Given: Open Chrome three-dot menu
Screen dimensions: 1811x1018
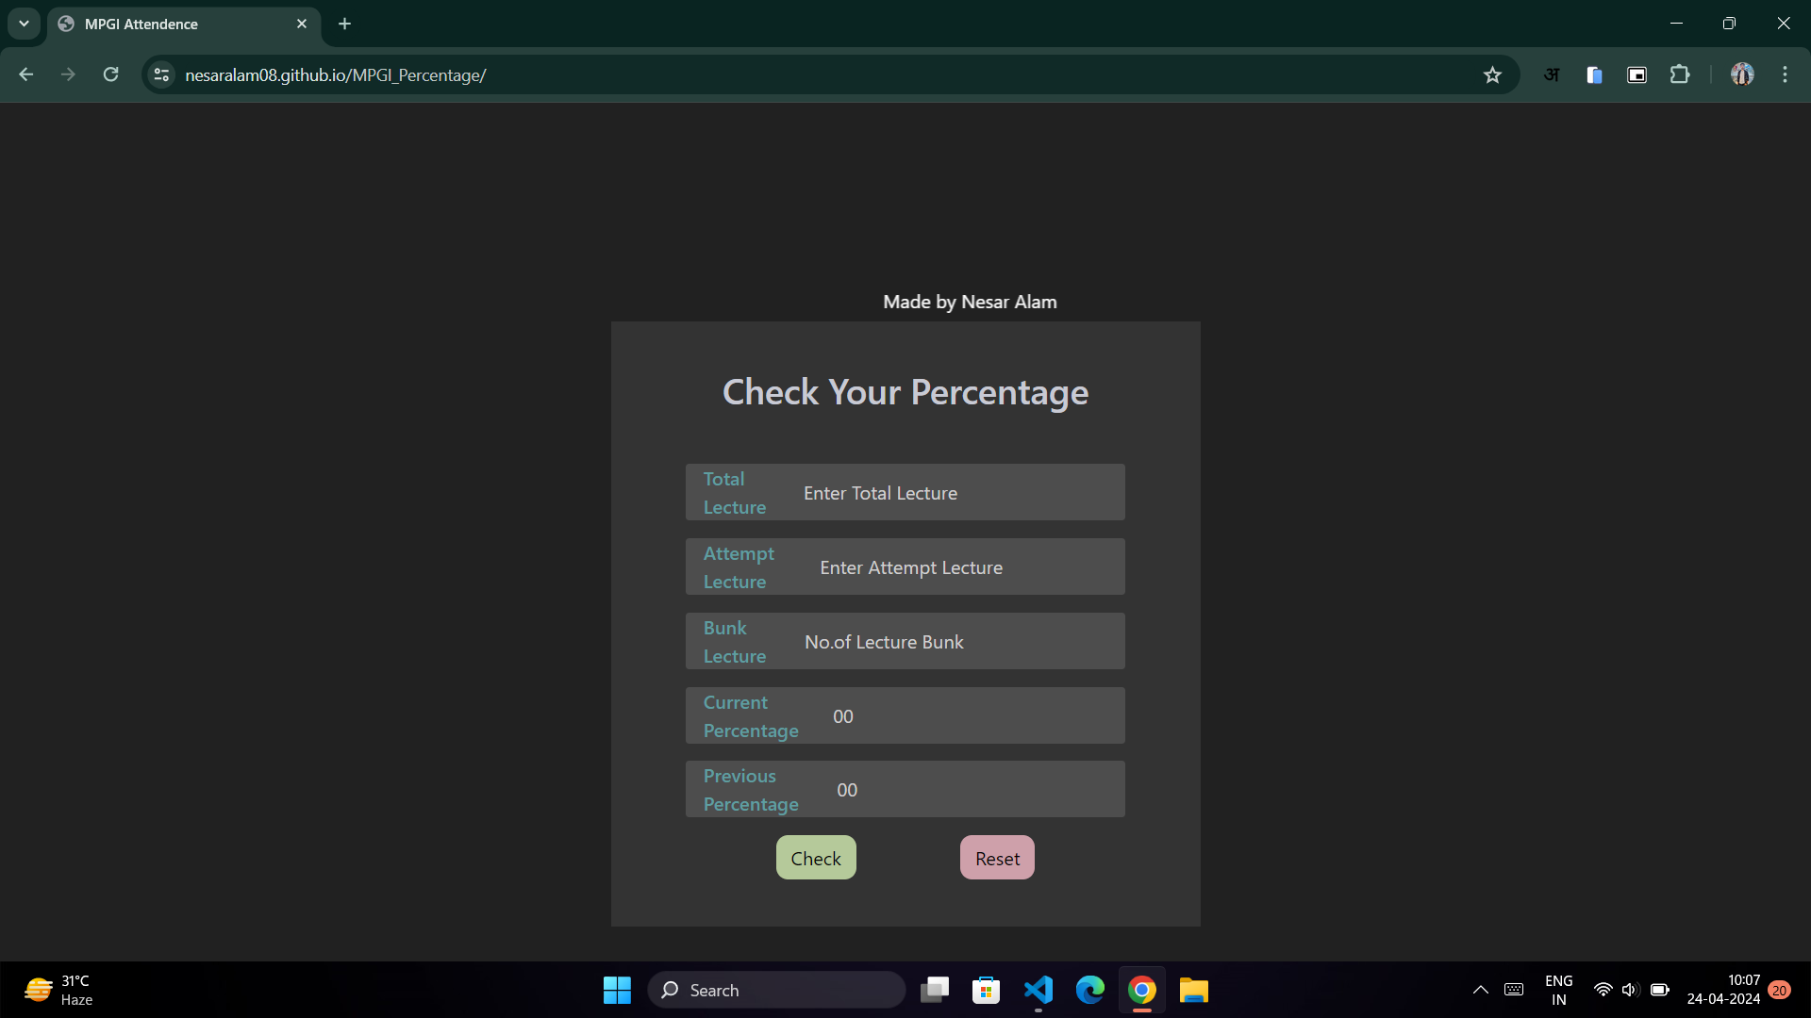Looking at the screenshot, I should click(x=1785, y=74).
